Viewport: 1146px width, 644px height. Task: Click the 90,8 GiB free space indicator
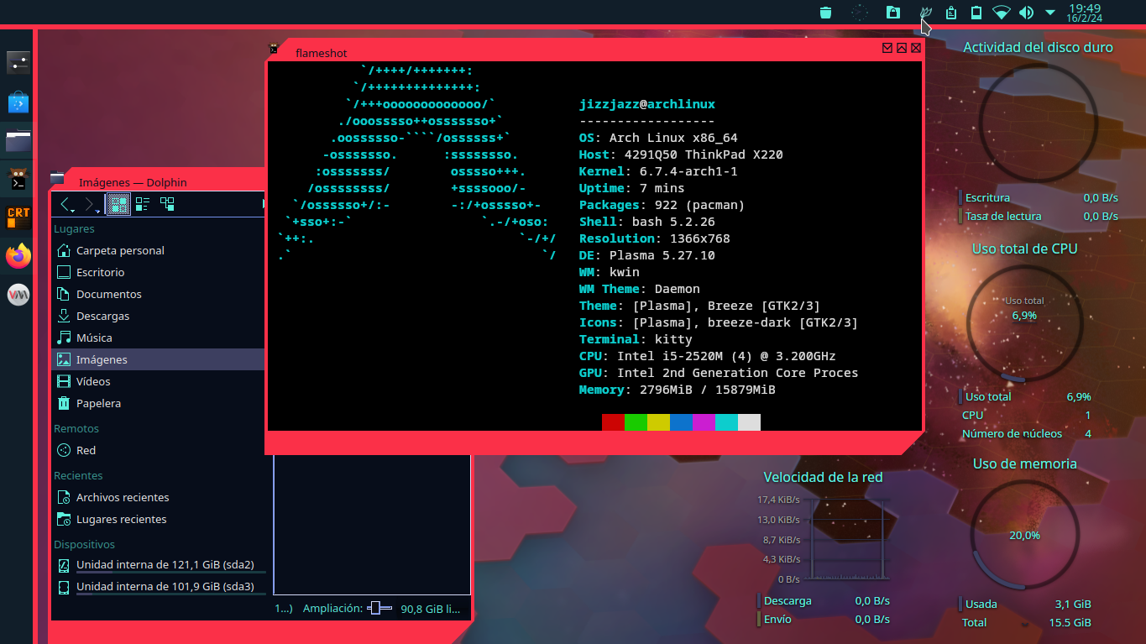coord(431,609)
